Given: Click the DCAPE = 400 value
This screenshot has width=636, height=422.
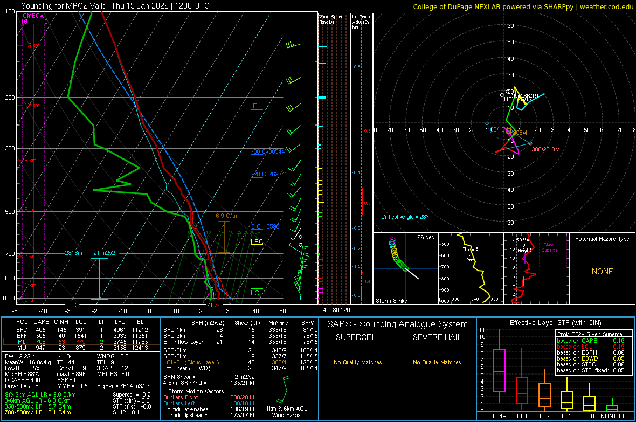Looking at the screenshot, I should 22,380.
